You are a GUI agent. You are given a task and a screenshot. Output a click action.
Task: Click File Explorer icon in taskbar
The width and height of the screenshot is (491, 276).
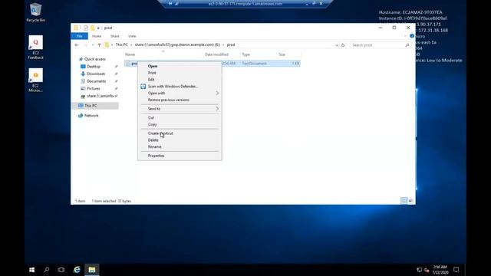point(92,269)
